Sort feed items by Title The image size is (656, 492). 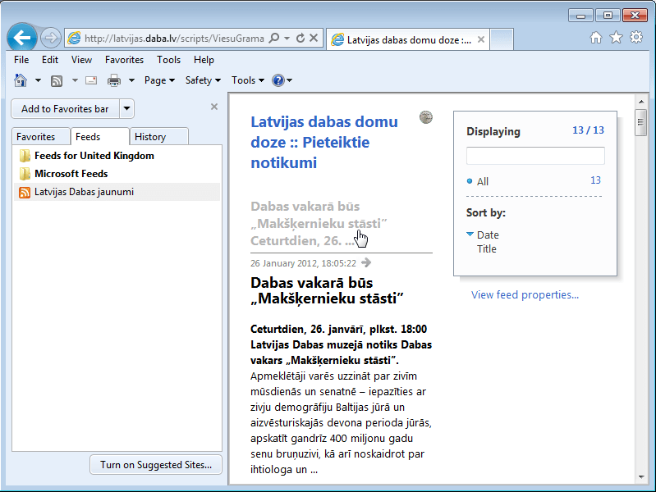click(487, 248)
